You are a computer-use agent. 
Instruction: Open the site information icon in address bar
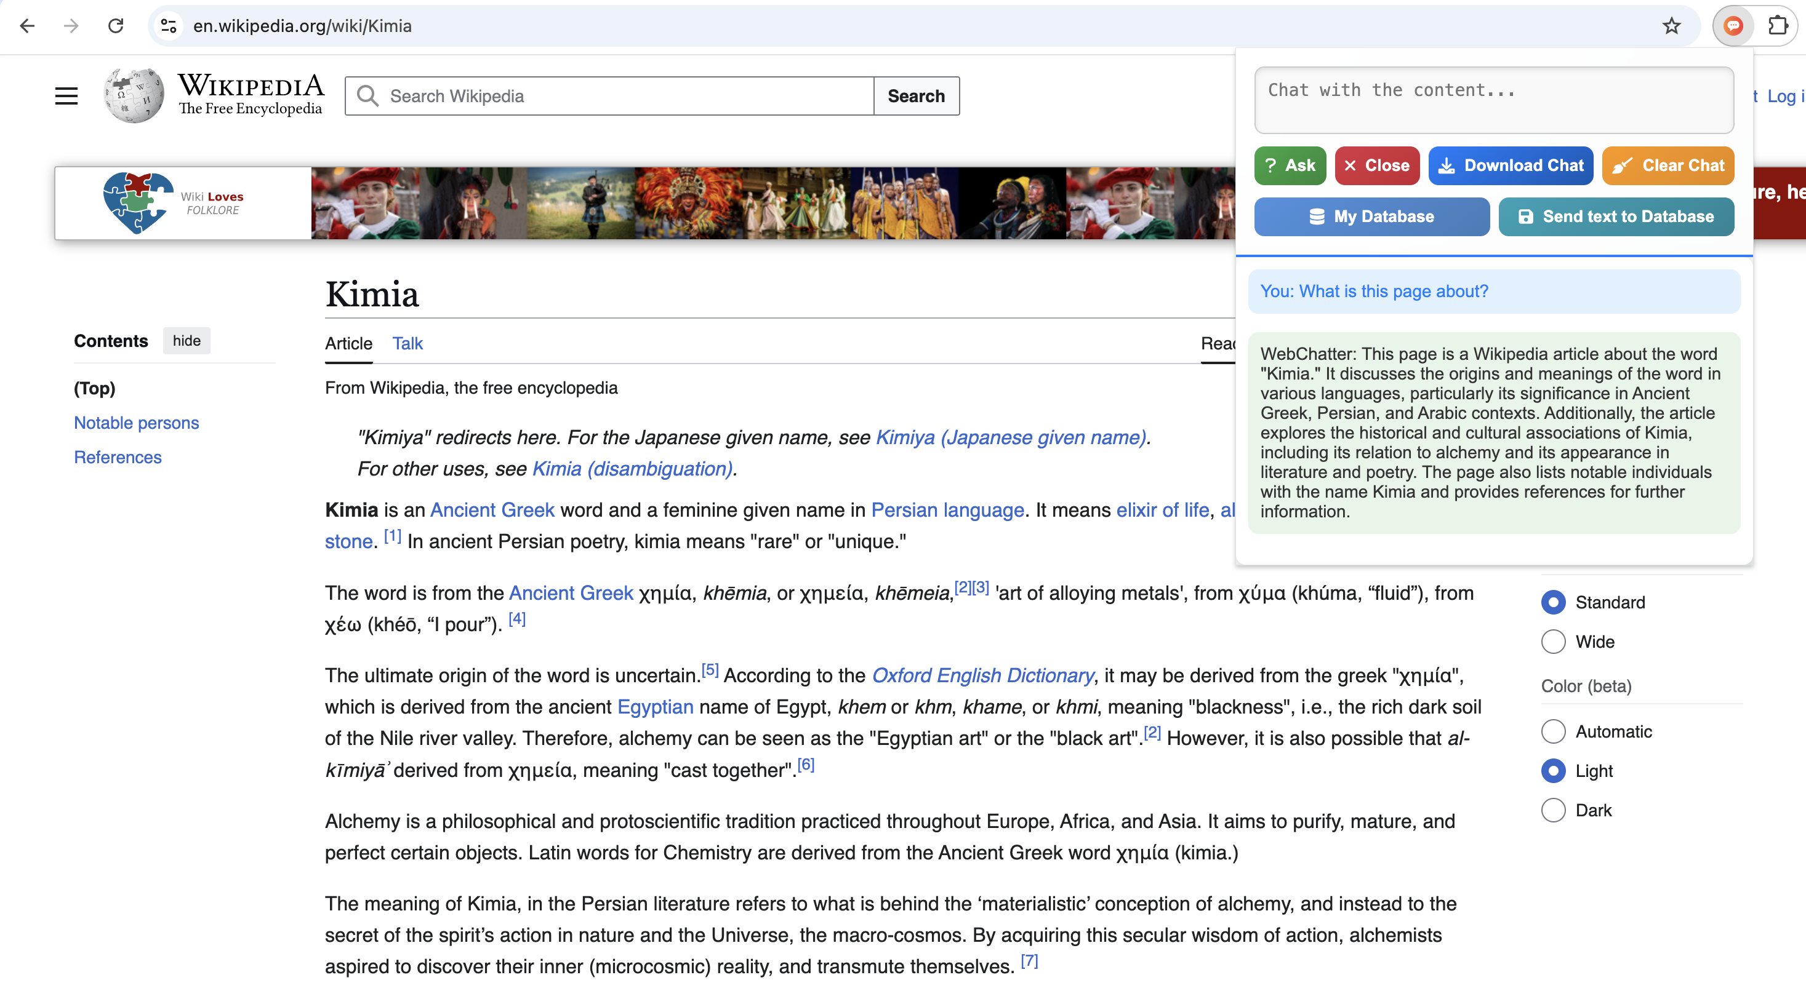[x=168, y=26]
